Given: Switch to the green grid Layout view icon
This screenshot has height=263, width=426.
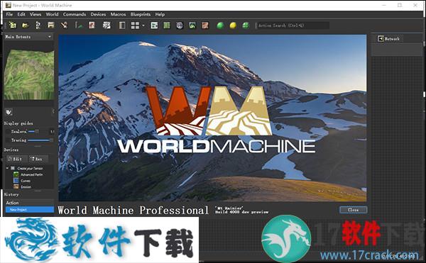Looking at the screenshot, I should click(167, 26).
